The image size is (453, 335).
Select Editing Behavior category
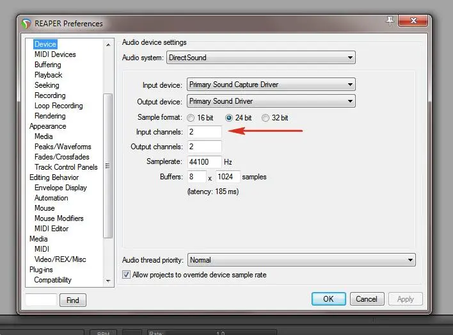pyautogui.click(x=54, y=177)
